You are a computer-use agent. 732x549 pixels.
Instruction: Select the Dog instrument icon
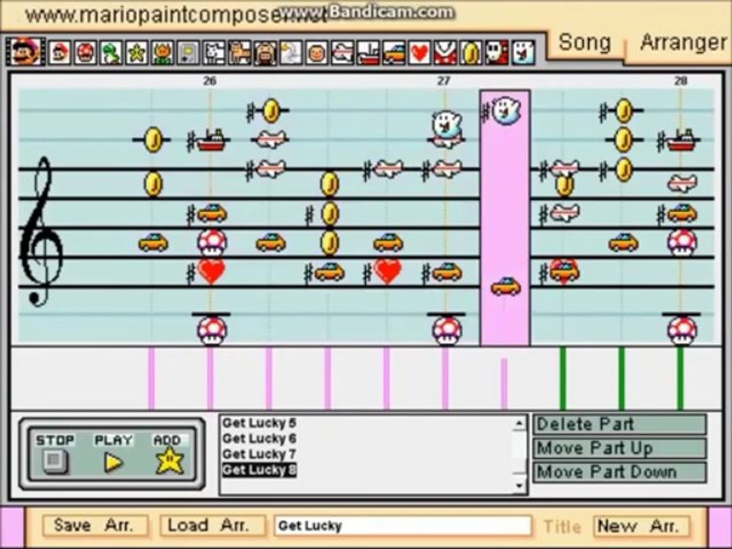(213, 53)
